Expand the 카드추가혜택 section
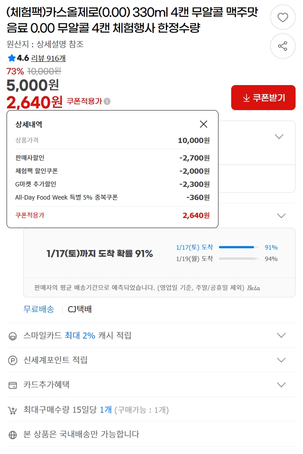Image resolution: width=303 pixels, height=454 pixels. 281,385
